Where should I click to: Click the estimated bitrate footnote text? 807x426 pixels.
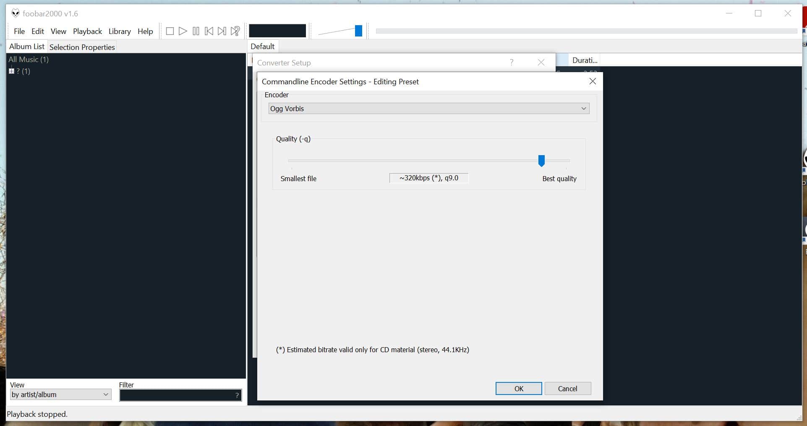pos(373,350)
